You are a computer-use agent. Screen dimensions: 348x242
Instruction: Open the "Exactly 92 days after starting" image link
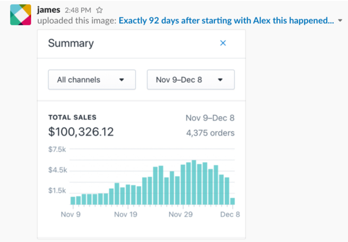tap(226, 21)
